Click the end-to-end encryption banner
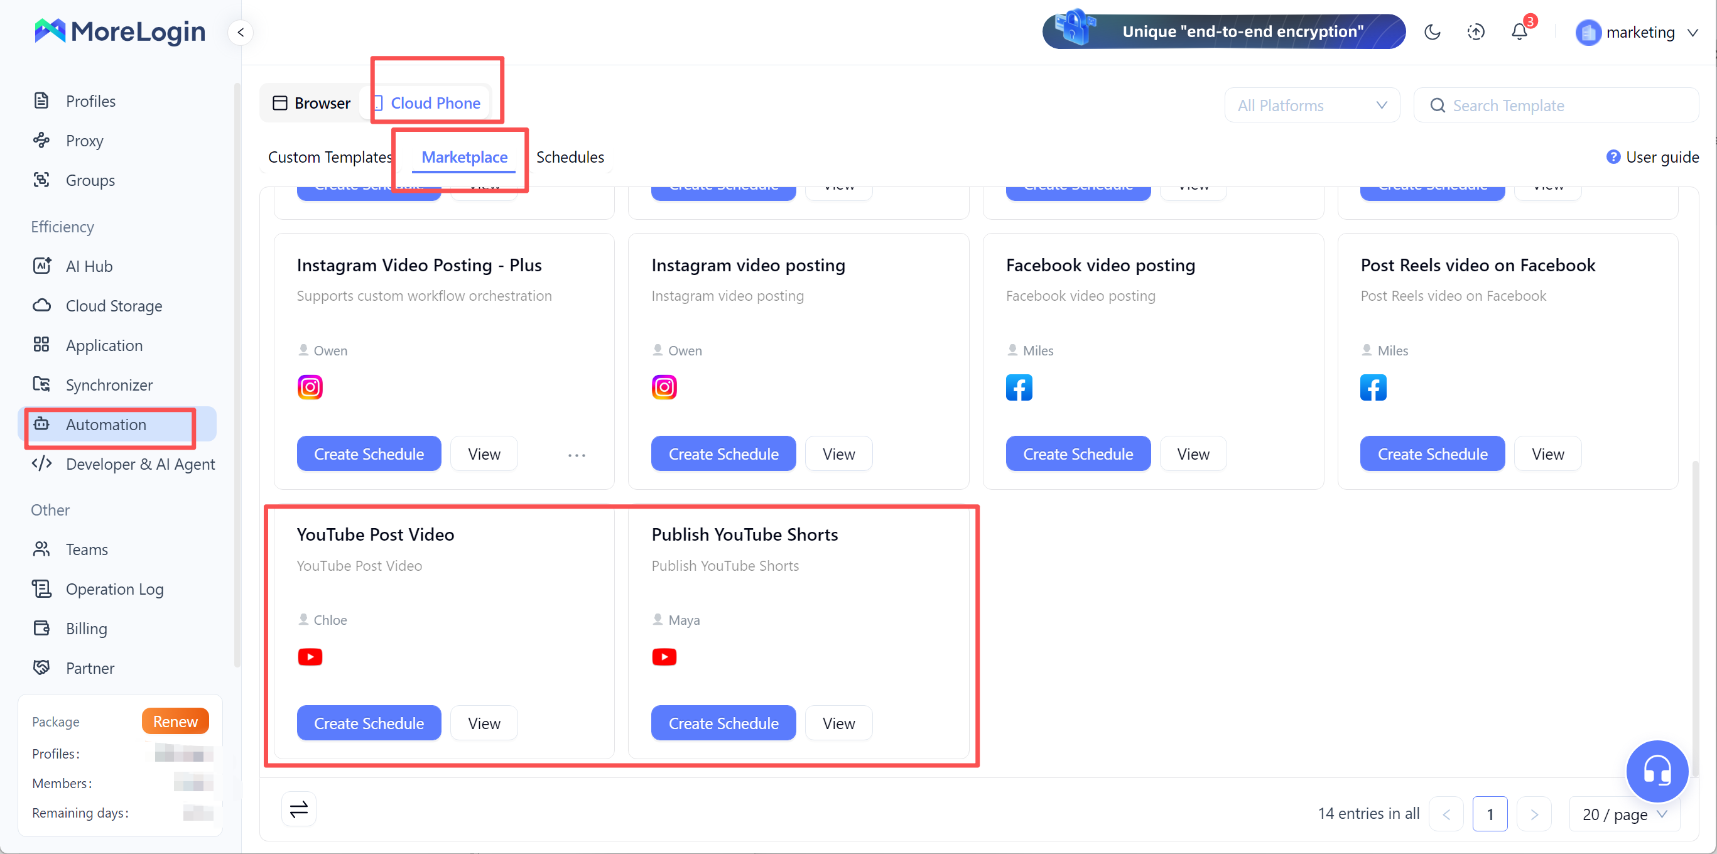Image resolution: width=1717 pixels, height=854 pixels. pyautogui.click(x=1224, y=31)
